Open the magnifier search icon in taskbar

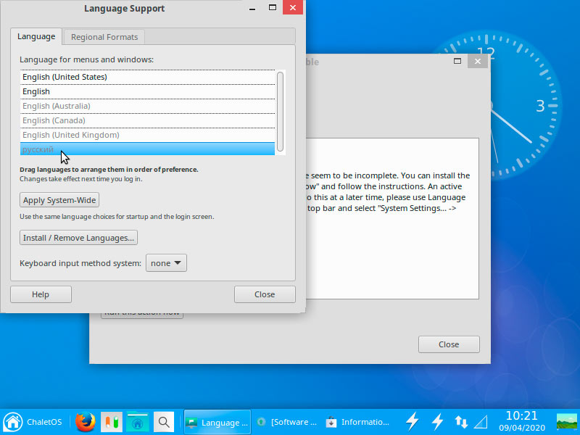(164, 422)
